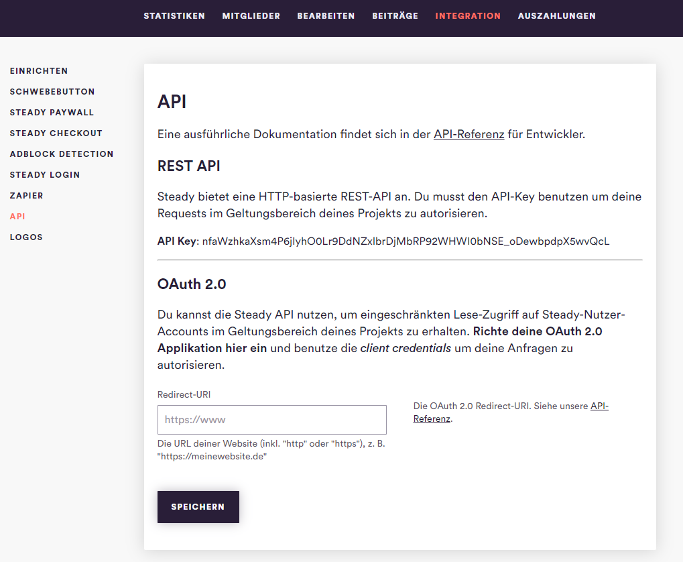Go to the Mitglieder tab
Viewport: 683px width, 562px height.
pyautogui.click(x=251, y=15)
